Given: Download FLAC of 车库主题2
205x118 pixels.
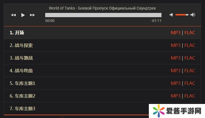Looking at the screenshot, I should [x=190, y=96].
